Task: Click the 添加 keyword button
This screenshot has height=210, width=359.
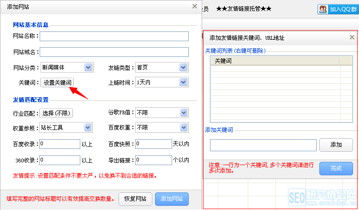Action: [336, 145]
